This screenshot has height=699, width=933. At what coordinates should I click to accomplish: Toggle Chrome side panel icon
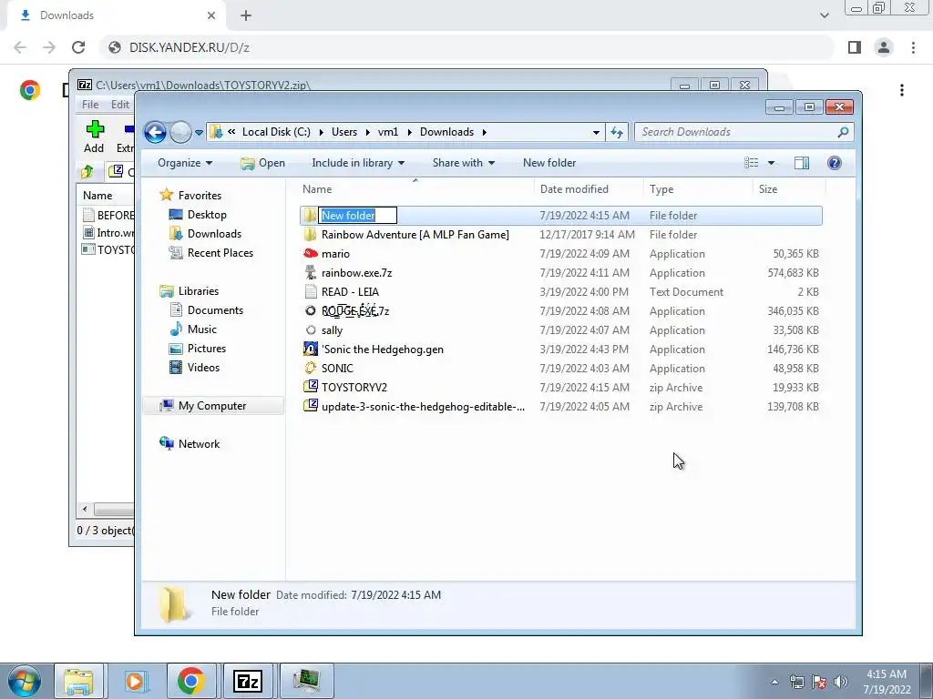tap(855, 47)
